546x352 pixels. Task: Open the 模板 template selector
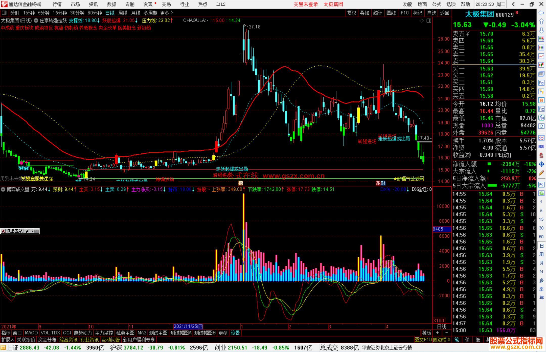click(x=427, y=333)
